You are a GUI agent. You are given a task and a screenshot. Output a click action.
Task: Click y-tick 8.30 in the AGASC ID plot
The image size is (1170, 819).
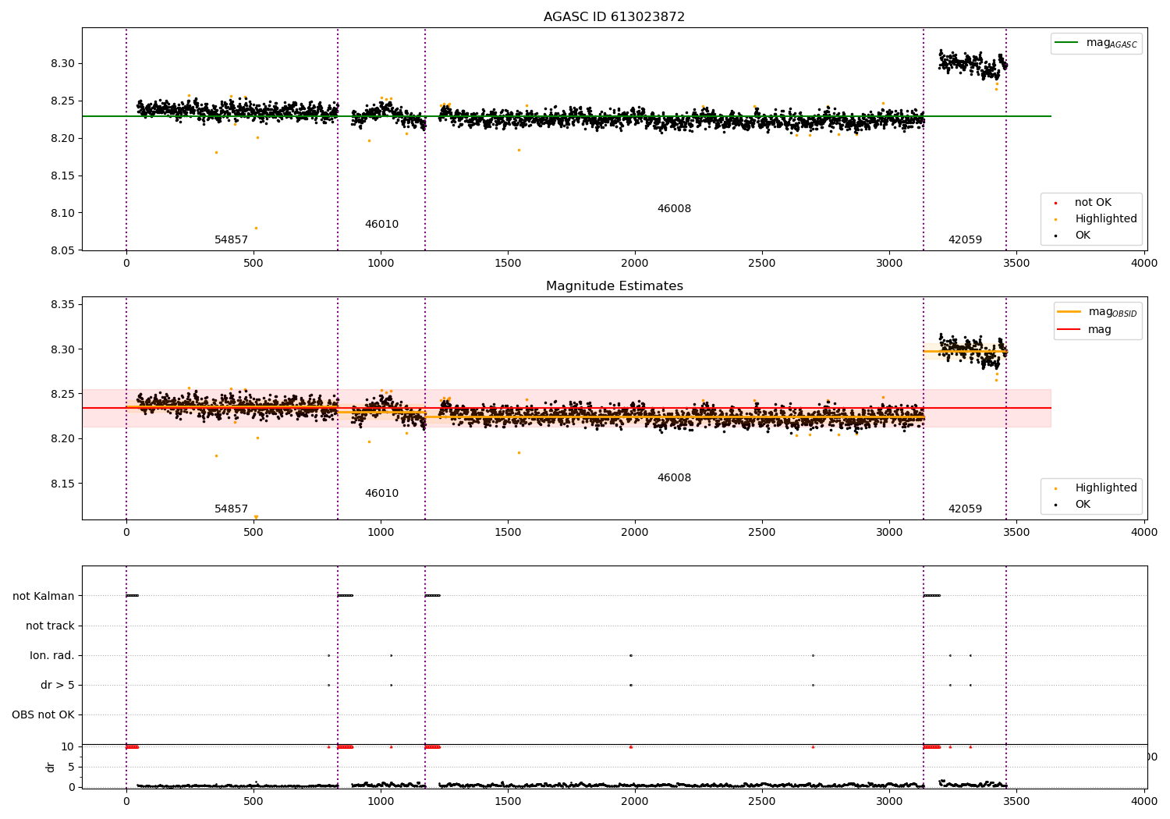(x=63, y=63)
